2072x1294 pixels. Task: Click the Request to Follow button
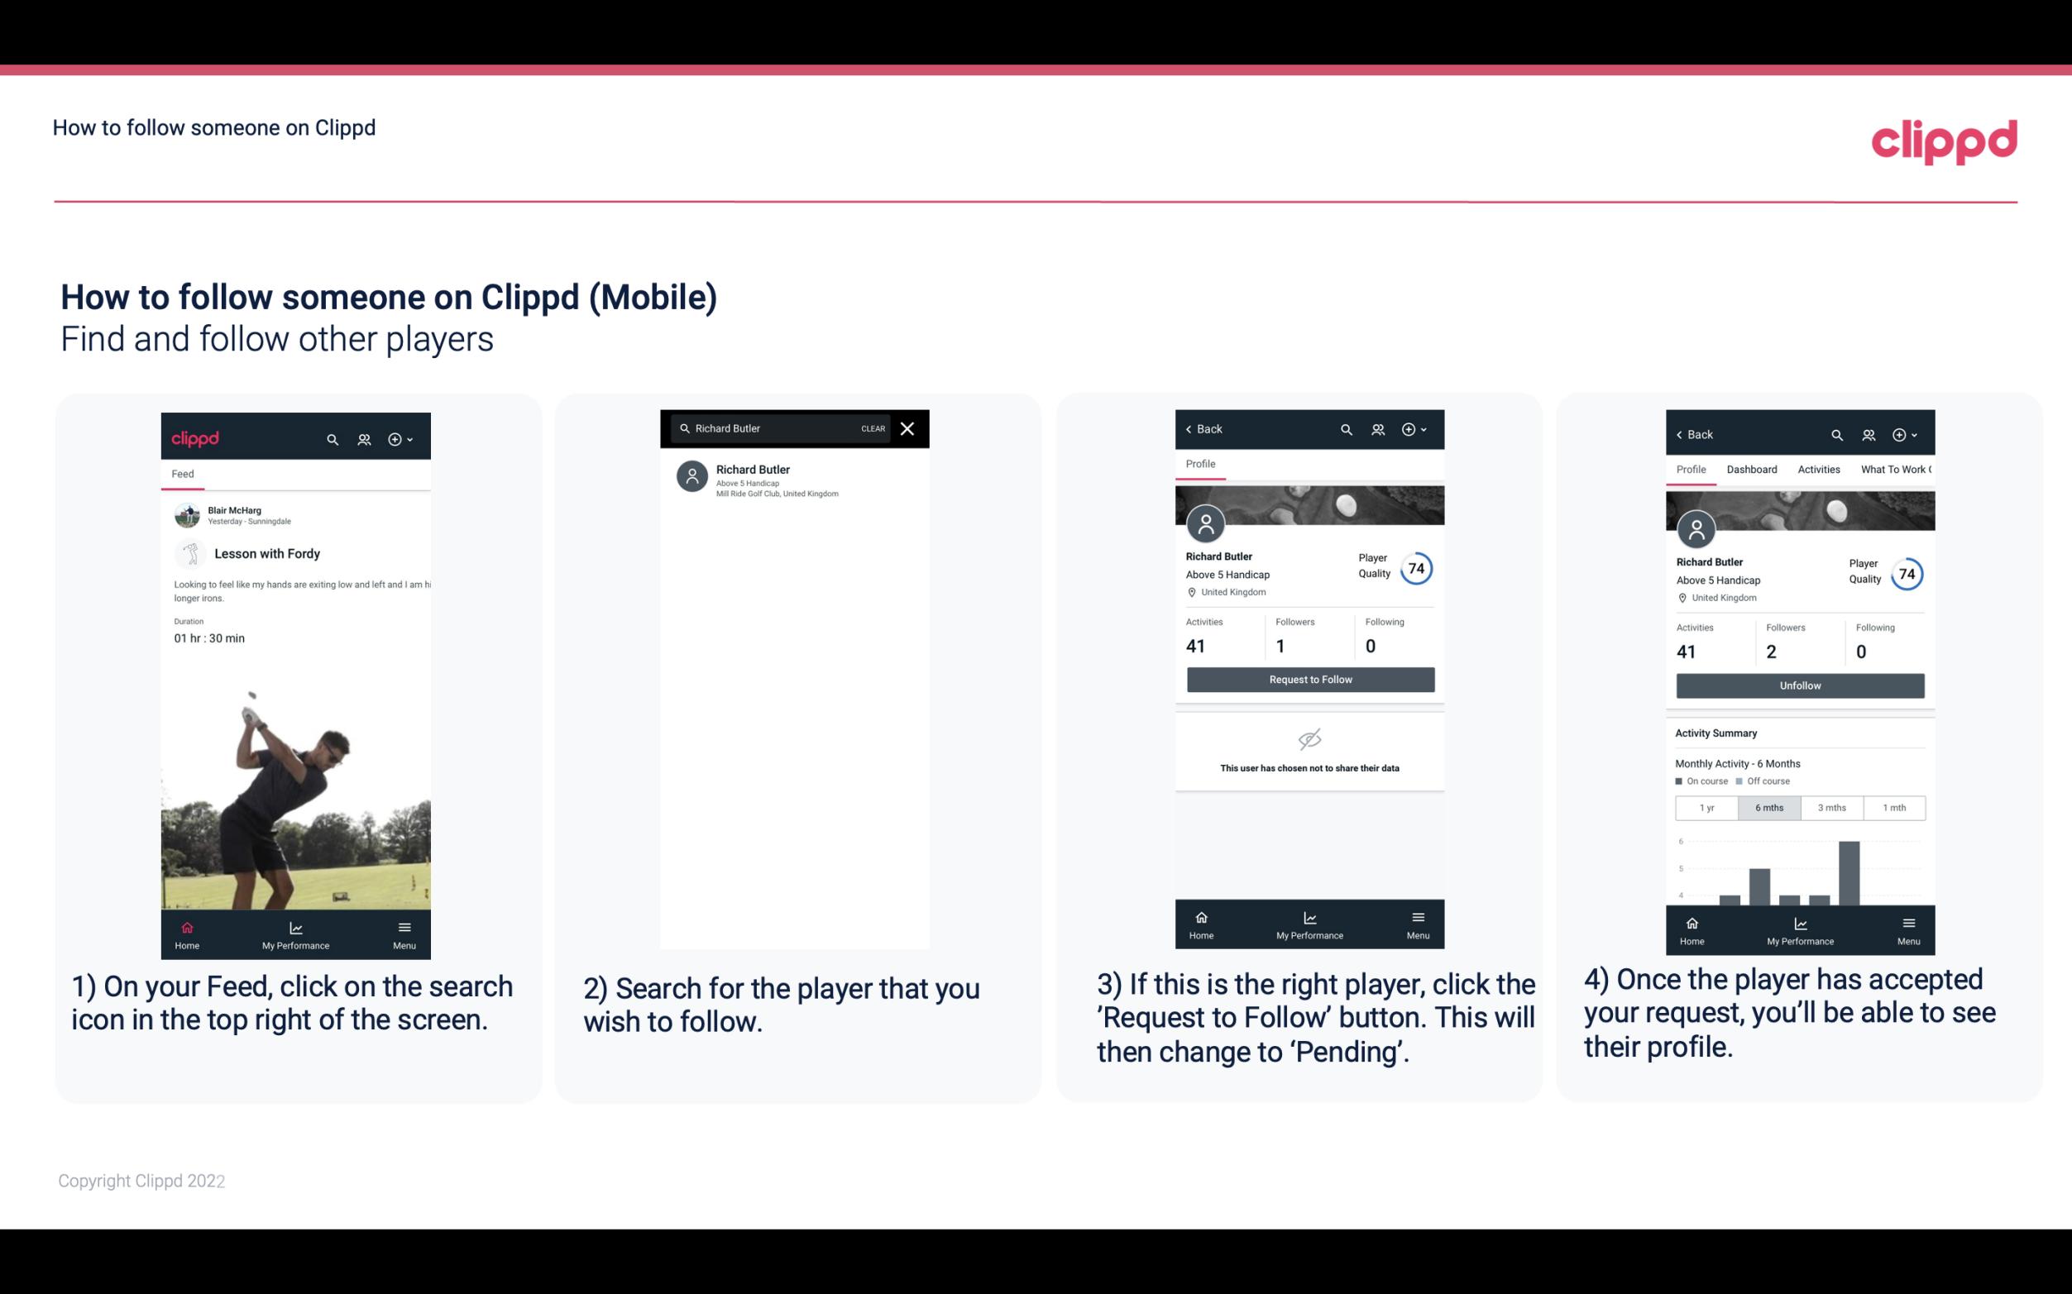pos(1310,678)
